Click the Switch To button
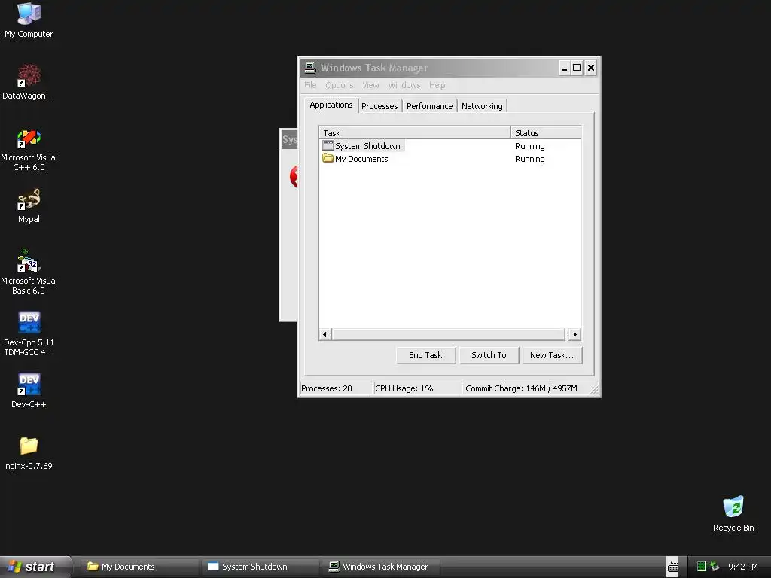This screenshot has width=771, height=578. coord(489,355)
